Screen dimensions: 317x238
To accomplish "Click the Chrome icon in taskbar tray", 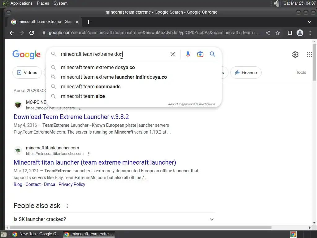I will pyautogui.click(x=293, y=234).
